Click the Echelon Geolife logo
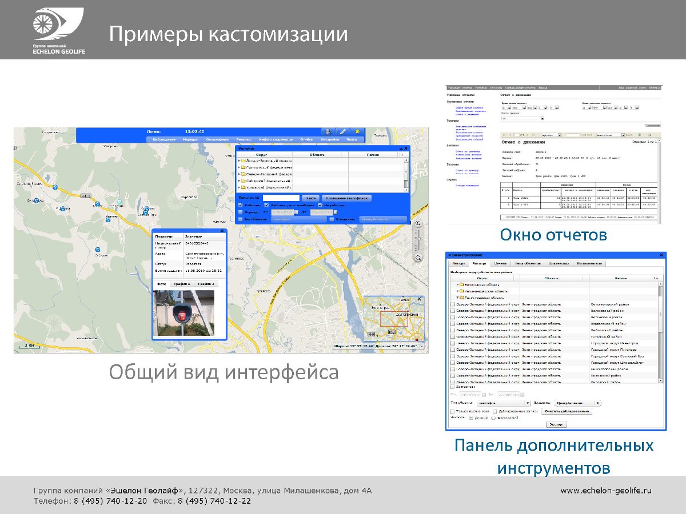This screenshot has width=686, height=514. tap(50, 29)
